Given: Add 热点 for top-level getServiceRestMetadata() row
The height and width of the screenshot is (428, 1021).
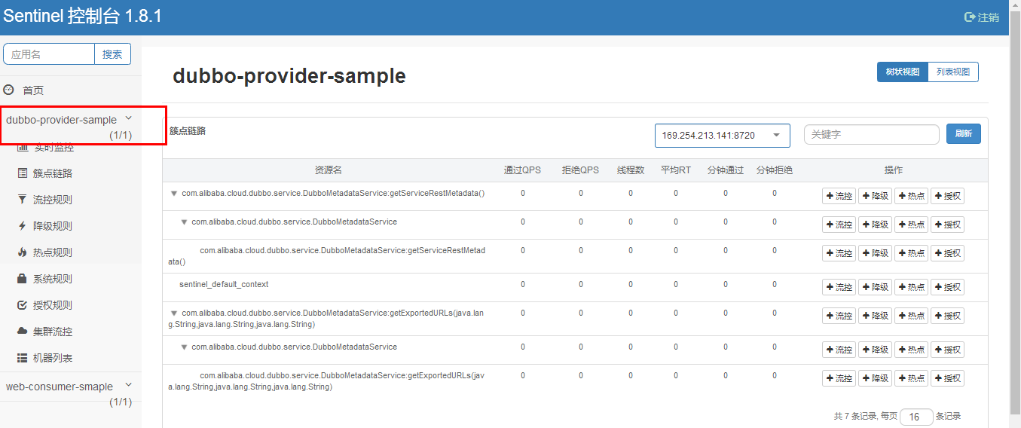Looking at the screenshot, I should [911, 197].
